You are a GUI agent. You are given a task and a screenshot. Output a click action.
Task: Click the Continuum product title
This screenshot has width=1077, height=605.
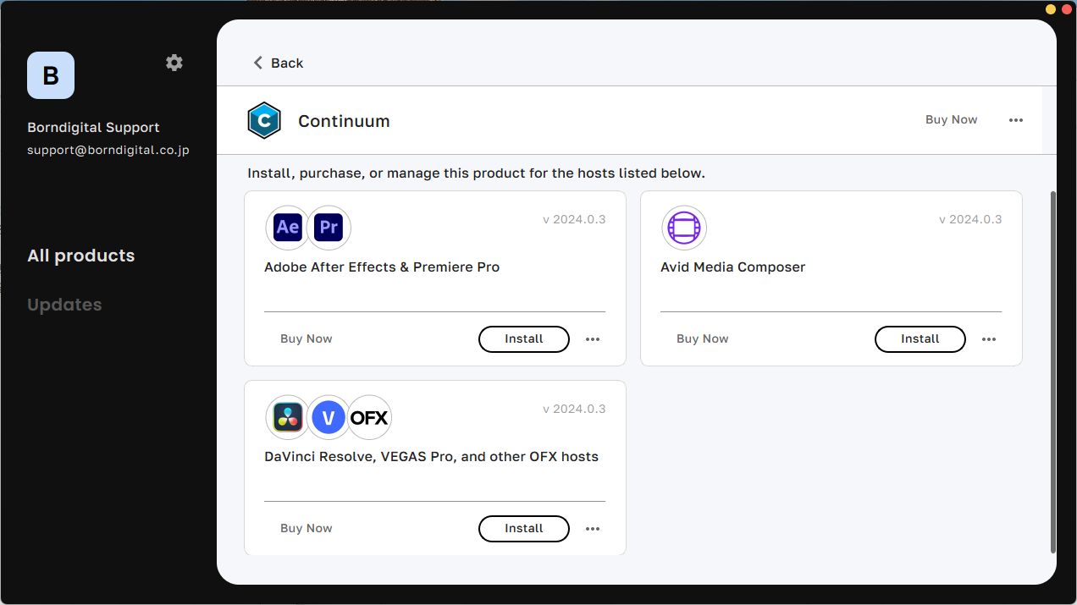[344, 121]
